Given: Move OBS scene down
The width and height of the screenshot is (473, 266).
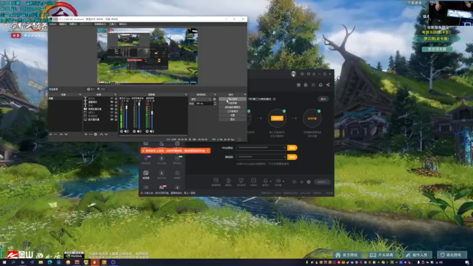Looking at the screenshot, I should (x=66, y=134).
